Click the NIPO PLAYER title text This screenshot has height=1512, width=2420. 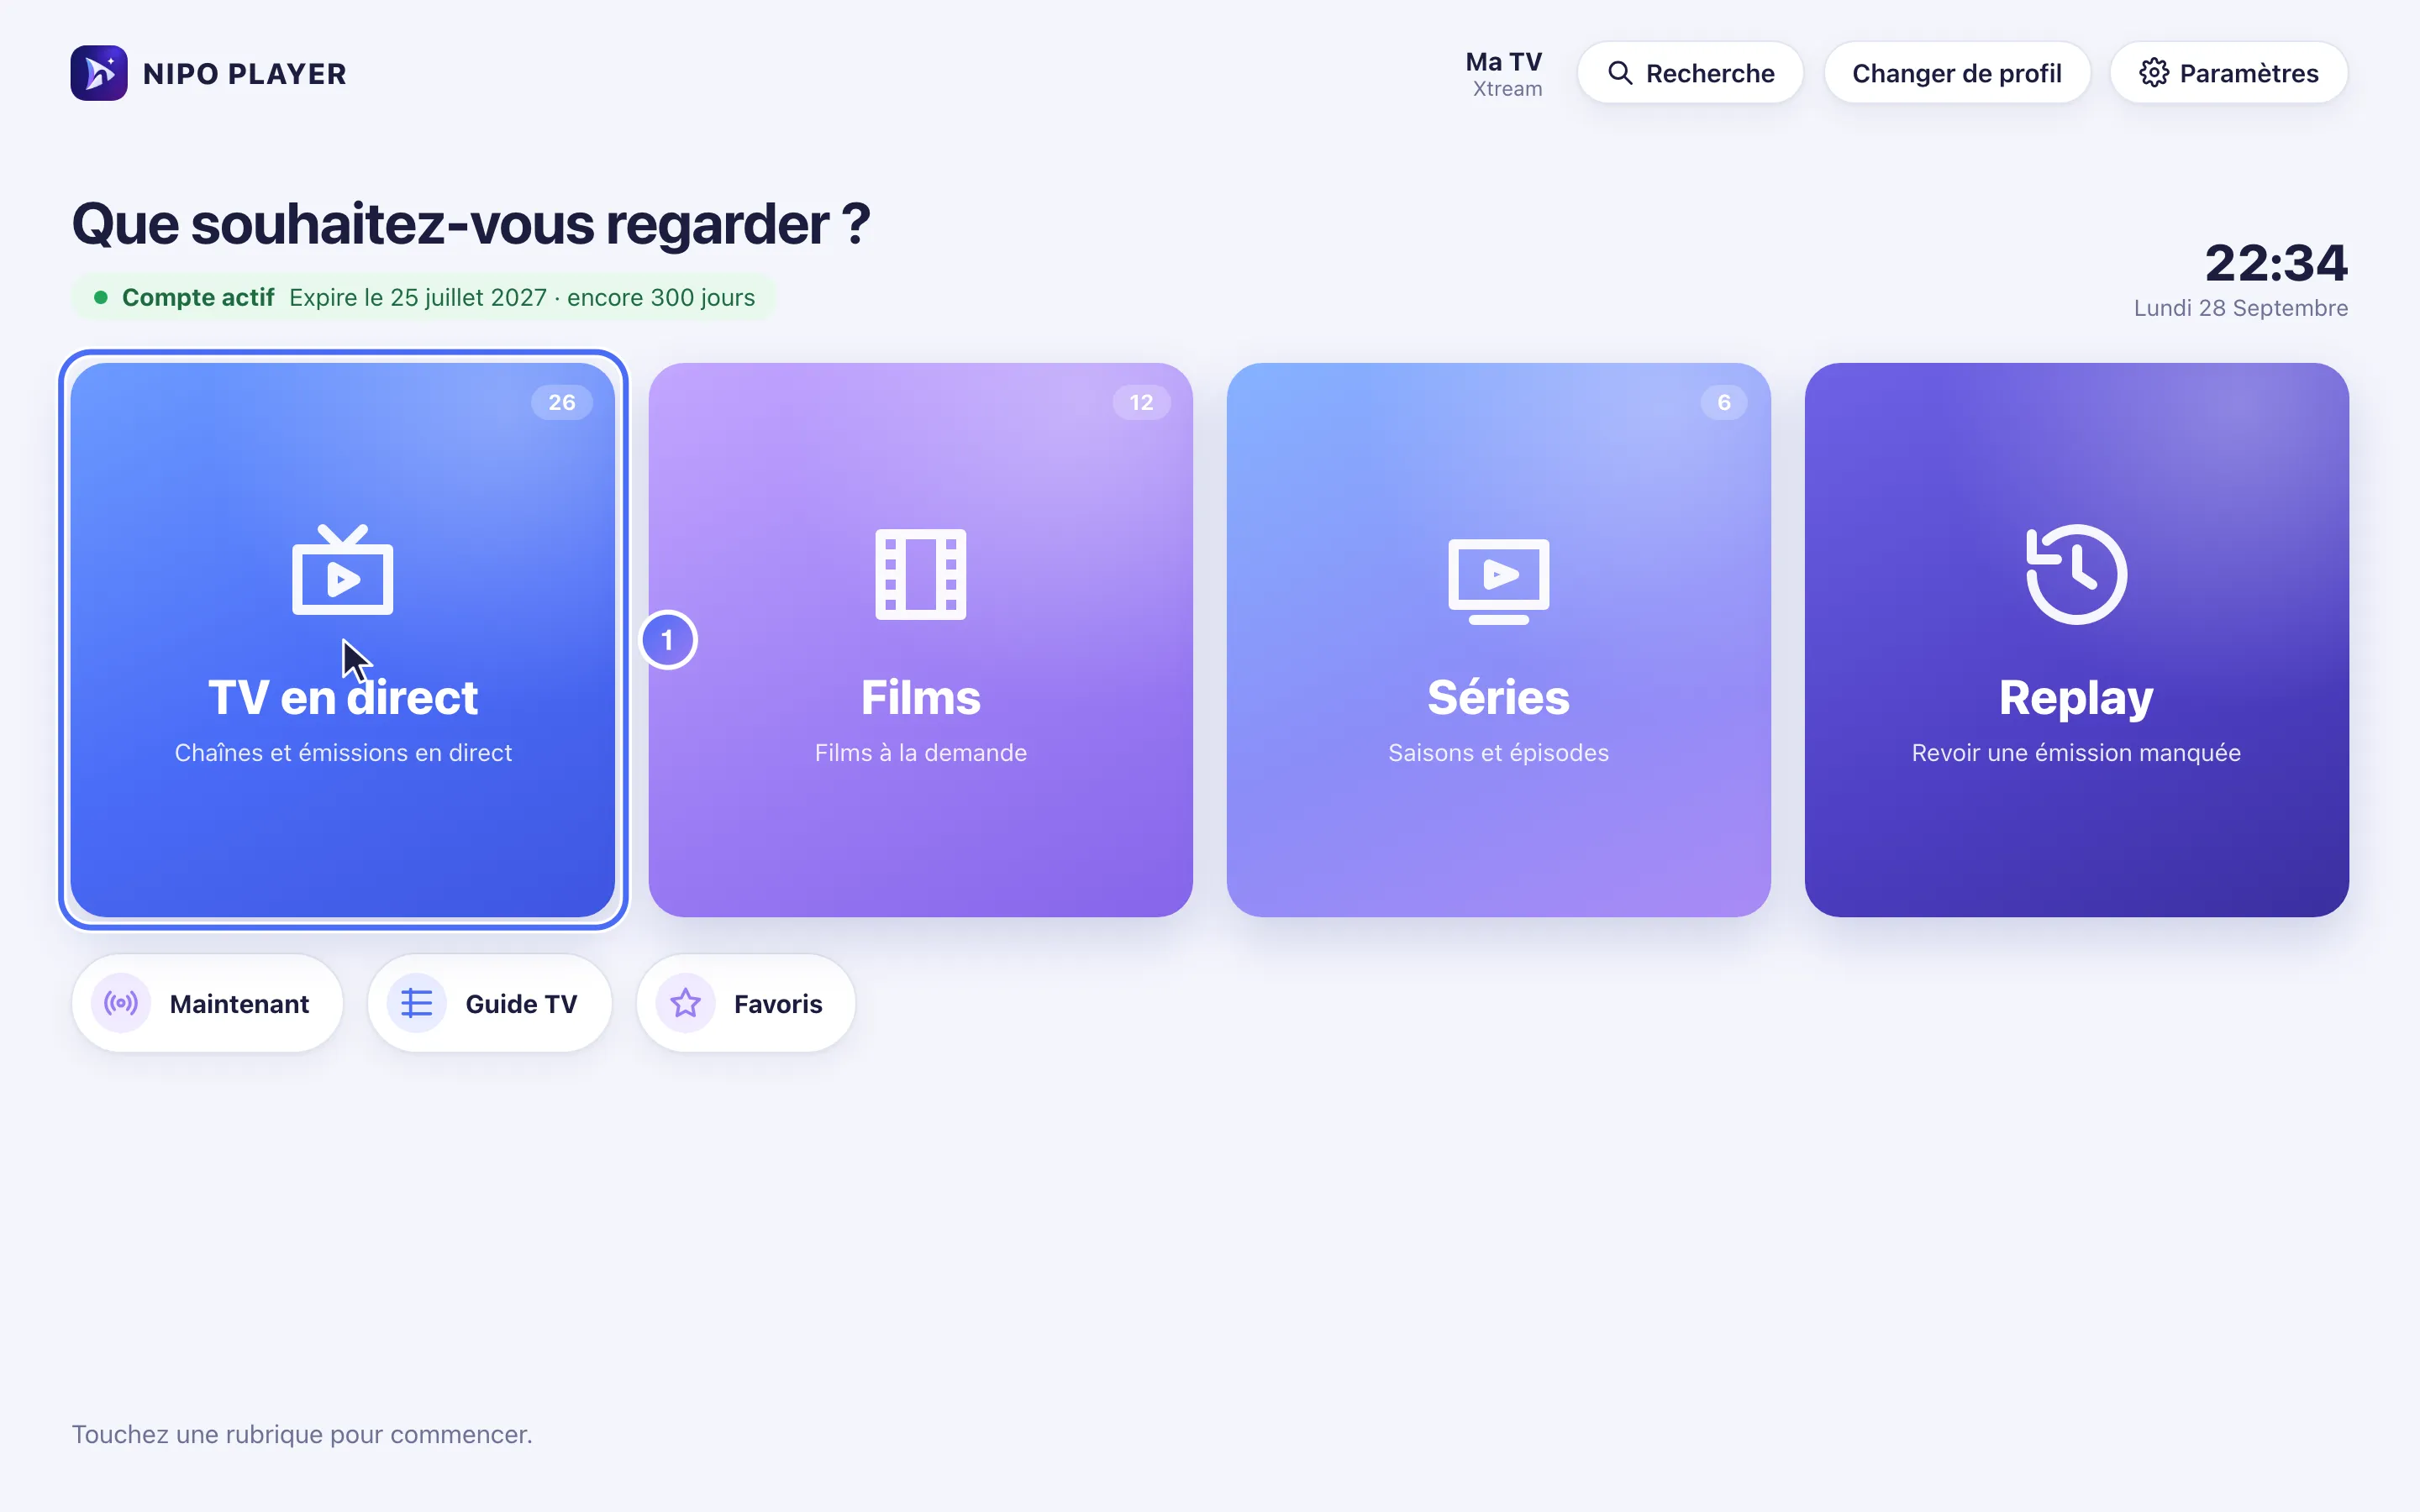[245, 74]
